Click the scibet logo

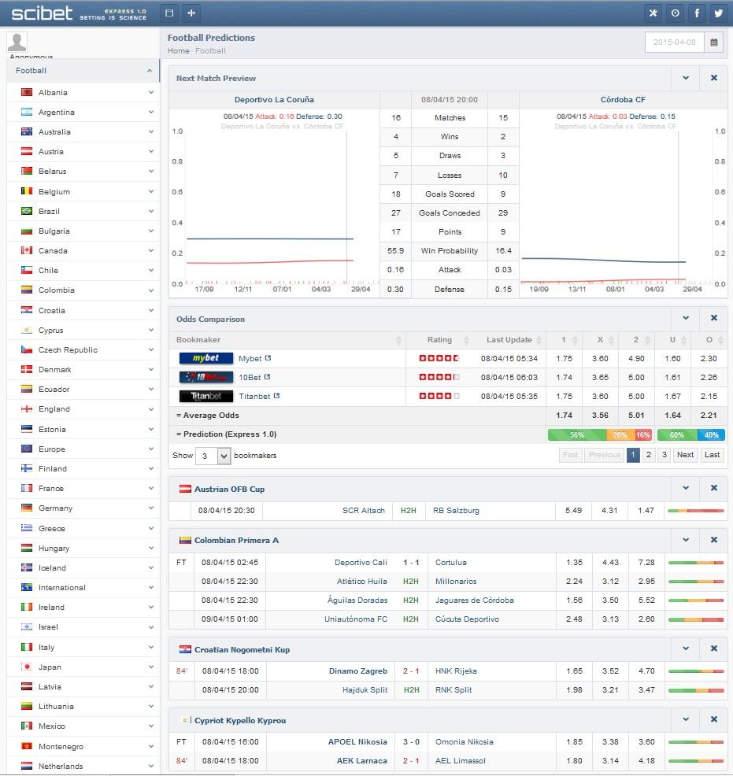[x=42, y=13]
